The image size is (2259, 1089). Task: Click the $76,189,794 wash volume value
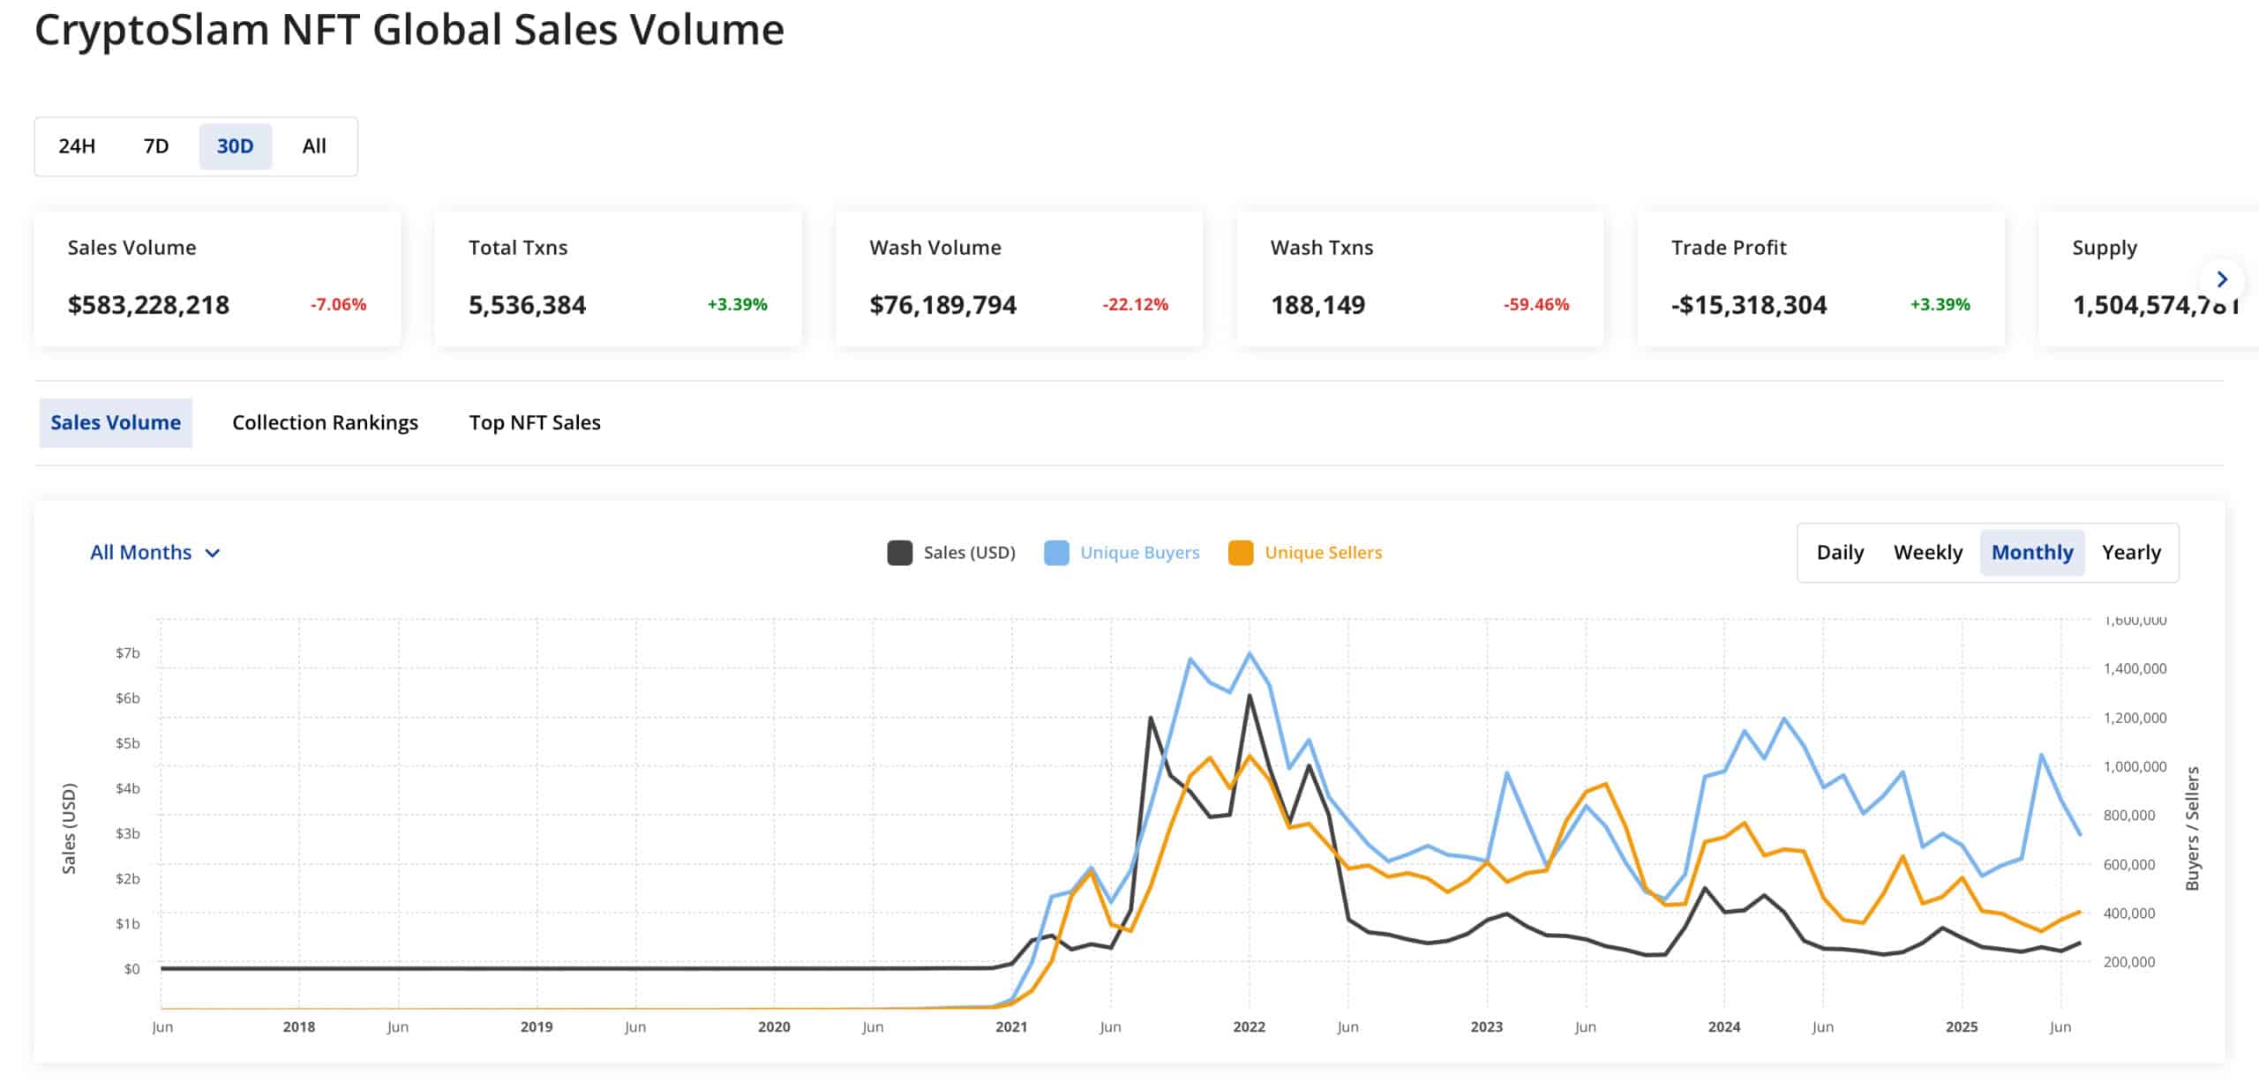(x=942, y=305)
